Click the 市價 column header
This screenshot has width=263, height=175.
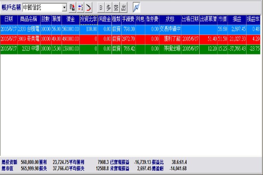(222, 20)
